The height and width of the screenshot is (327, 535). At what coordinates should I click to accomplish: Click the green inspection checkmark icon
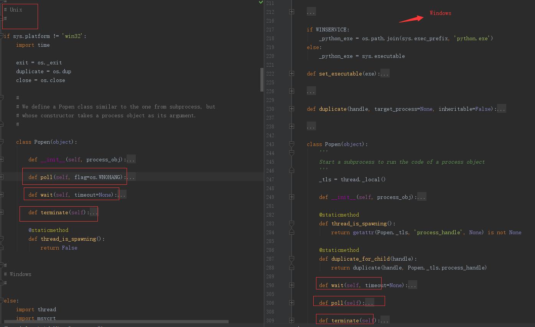pyautogui.click(x=261, y=2)
